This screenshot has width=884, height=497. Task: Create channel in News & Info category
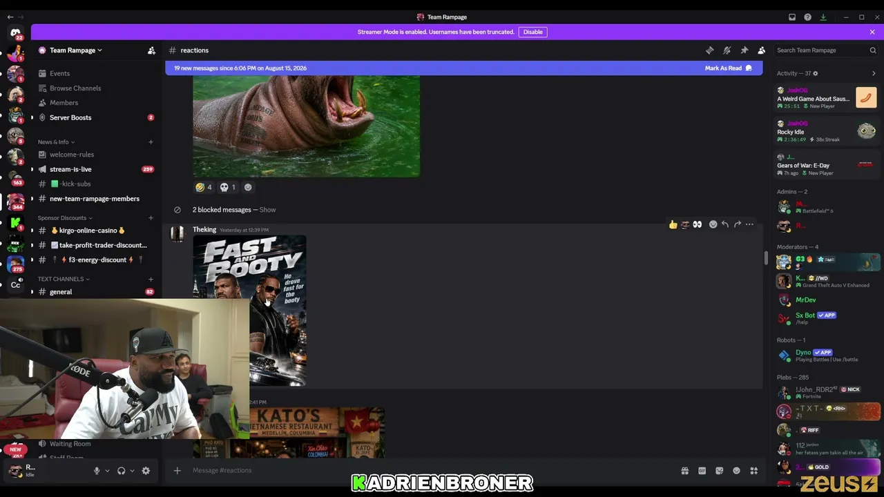151,142
